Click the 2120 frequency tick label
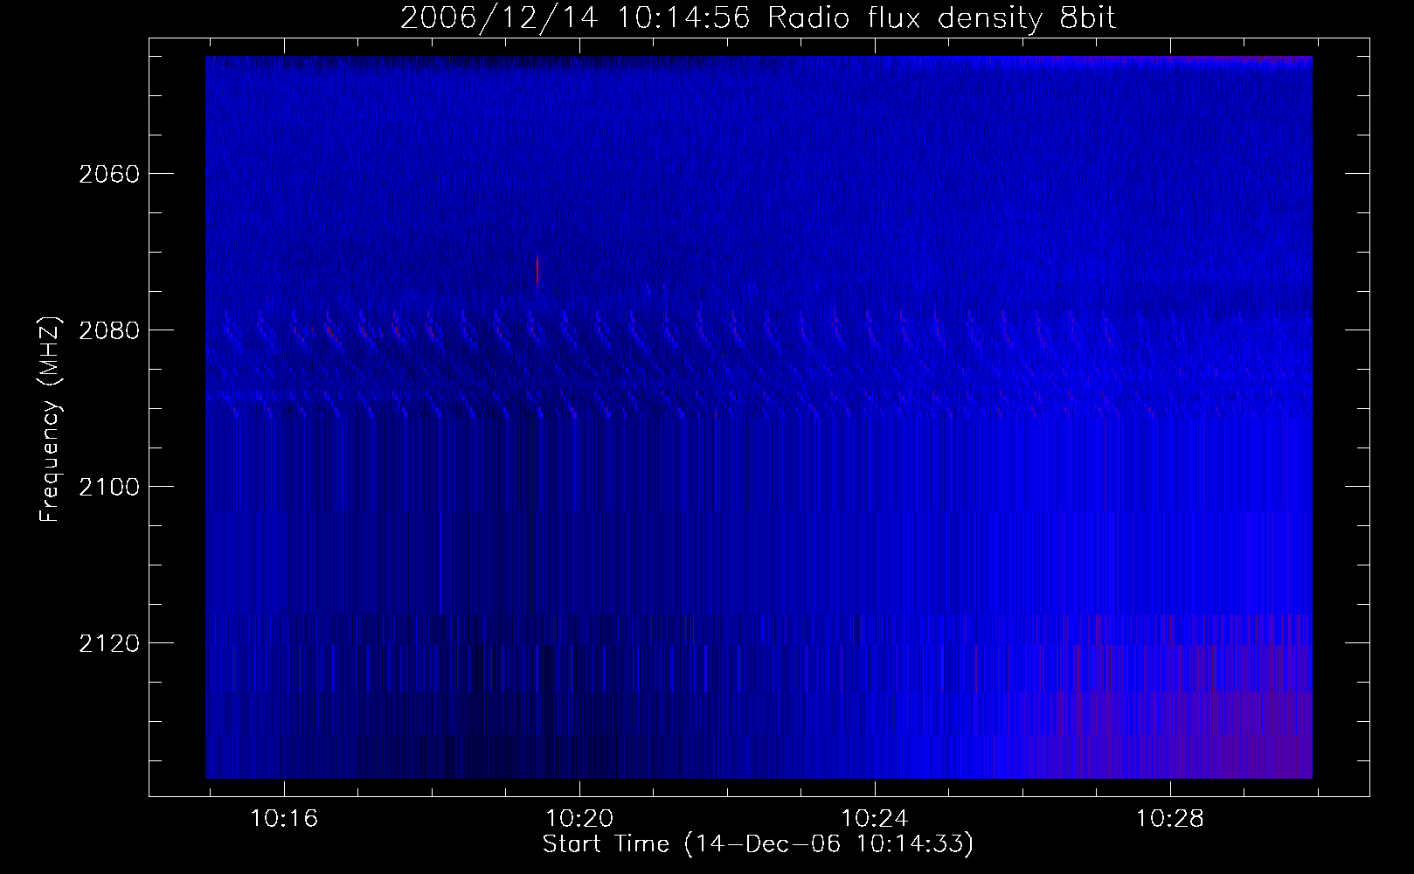The width and height of the screenshot is (1414, 874). pyautogui.click(x=108, y=643)
